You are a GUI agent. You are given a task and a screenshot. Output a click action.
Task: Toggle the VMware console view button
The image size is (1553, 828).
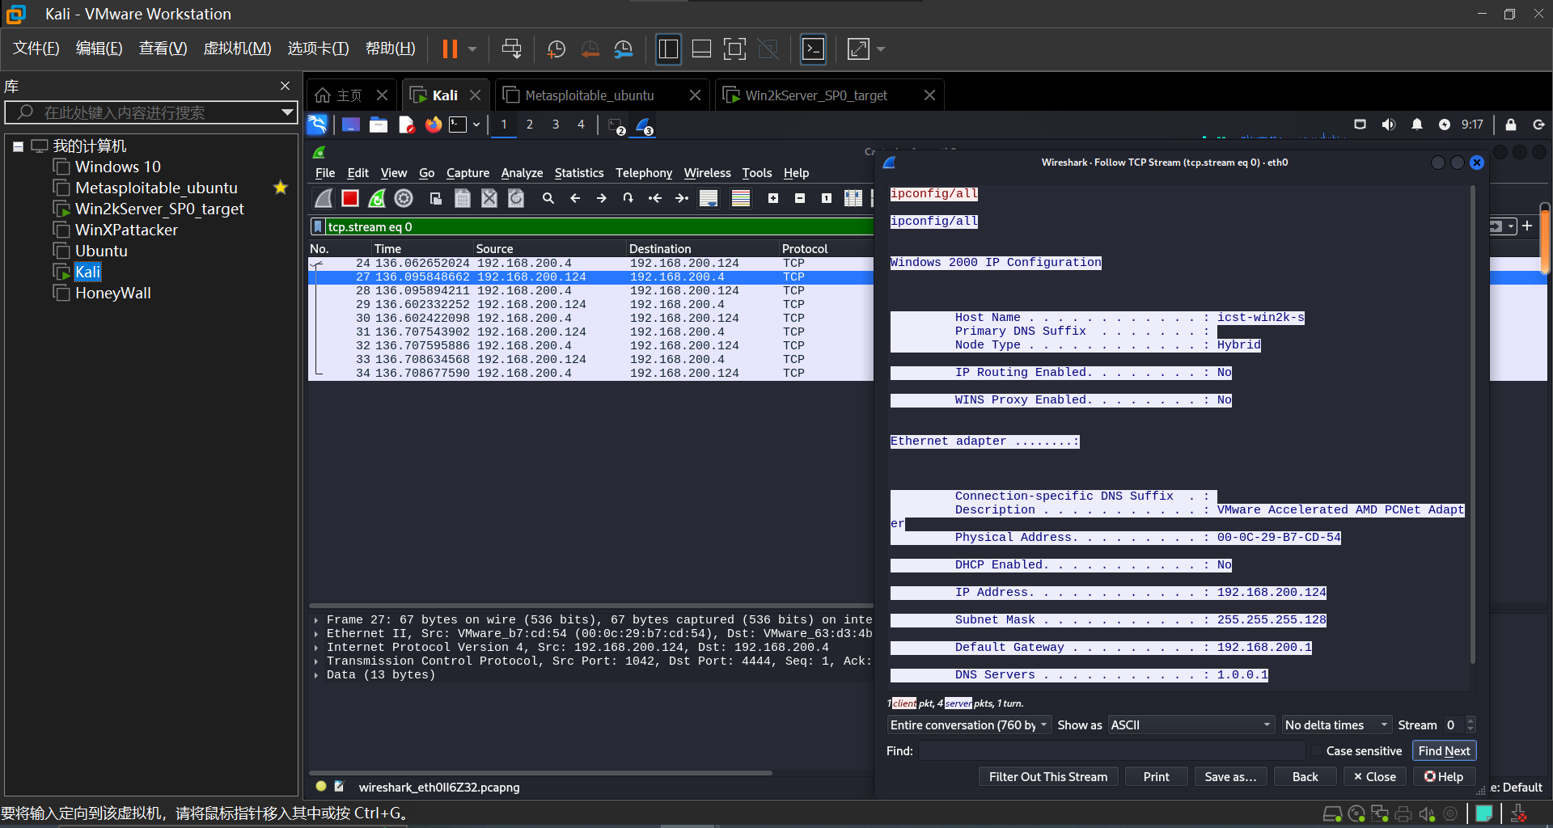point(813,49)
